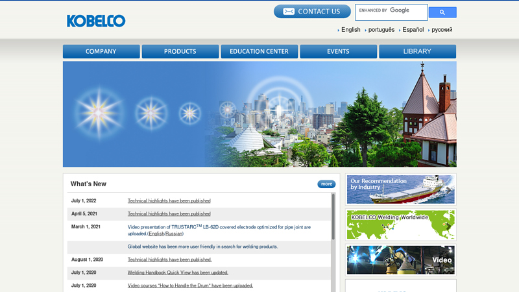Open July 1, 2022 technical highlights link
This screenshot has width=519, height=292.
click(169, 201)
